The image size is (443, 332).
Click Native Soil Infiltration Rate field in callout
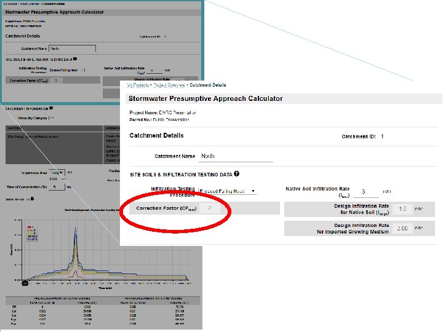pos(365,192)
